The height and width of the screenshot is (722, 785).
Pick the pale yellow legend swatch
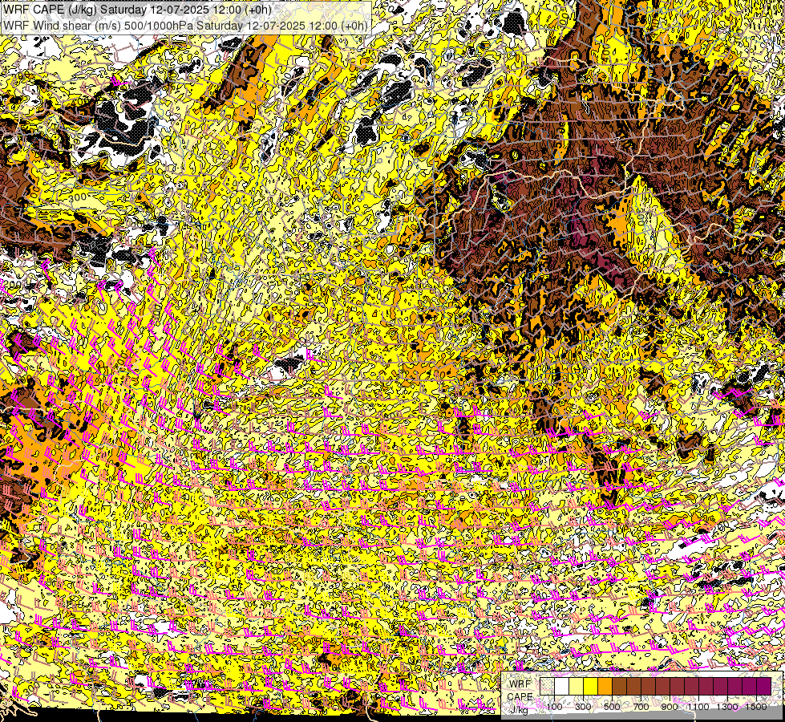click(577, 686)
